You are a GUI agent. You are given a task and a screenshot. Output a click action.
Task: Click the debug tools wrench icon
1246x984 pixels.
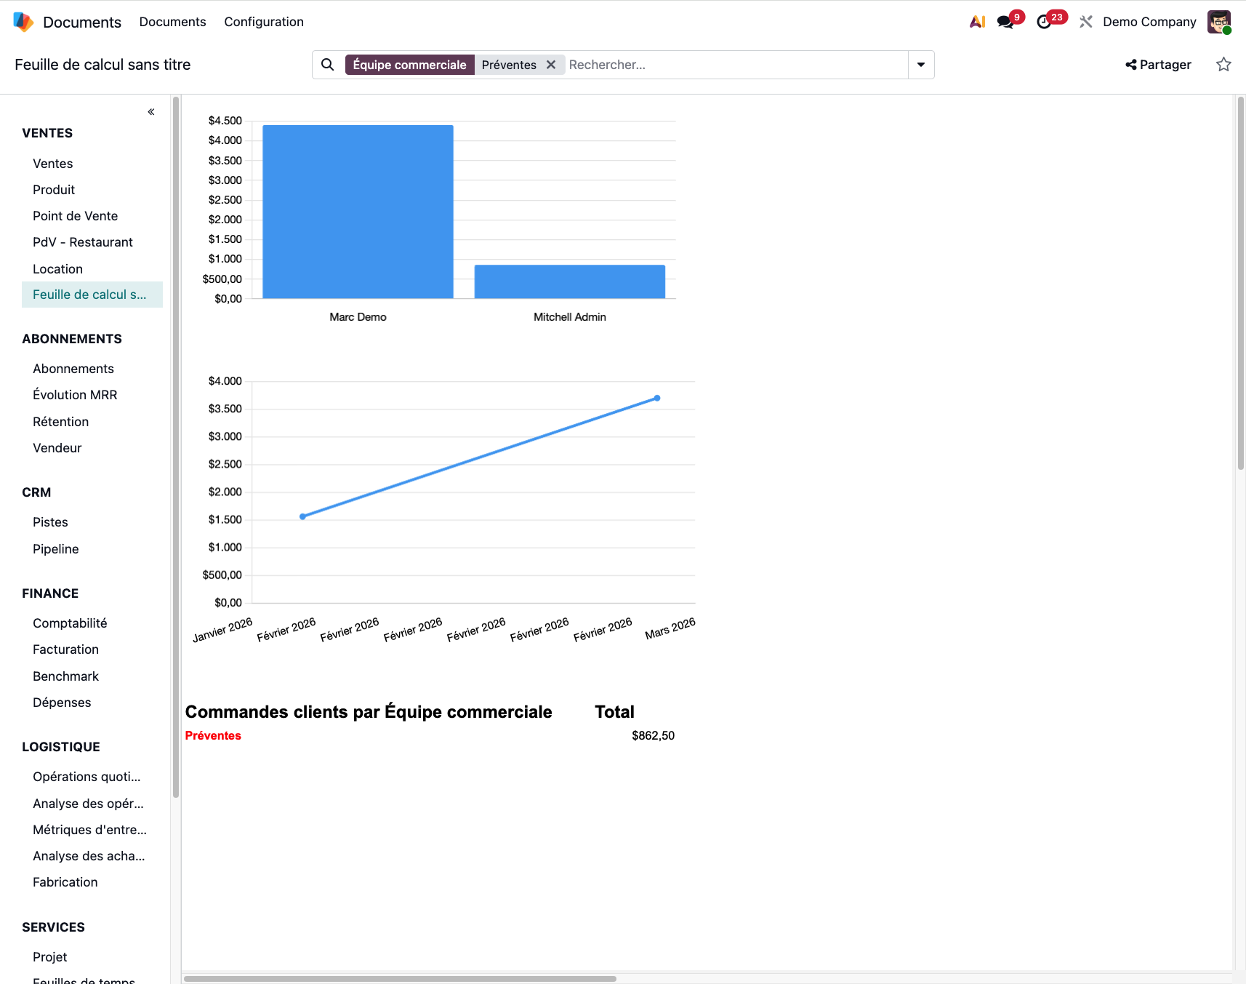[x=1086, y=22]
